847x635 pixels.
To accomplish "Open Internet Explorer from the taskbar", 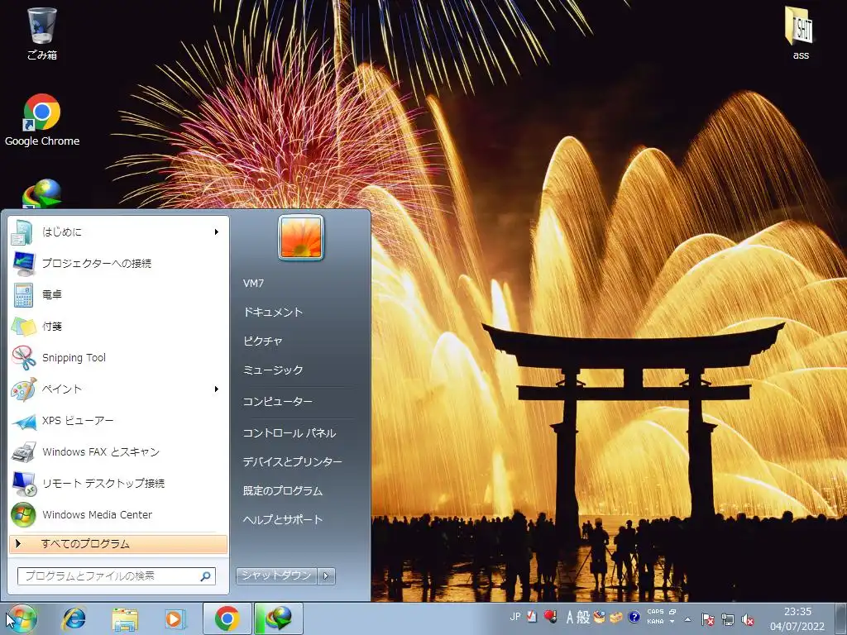I will (74, 618).
